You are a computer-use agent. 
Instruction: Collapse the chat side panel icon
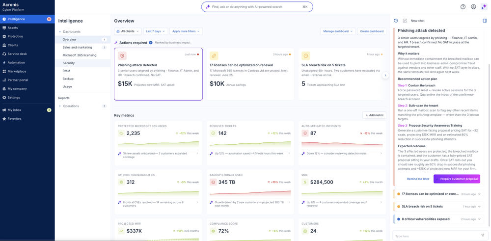coord(485,21)
